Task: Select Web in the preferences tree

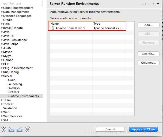Action: 6,112
